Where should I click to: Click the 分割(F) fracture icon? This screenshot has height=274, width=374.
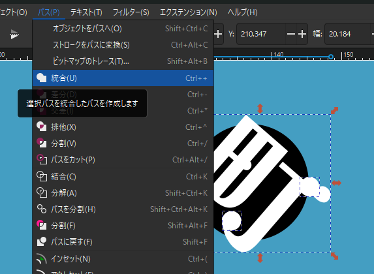click(x=42, y=225)
